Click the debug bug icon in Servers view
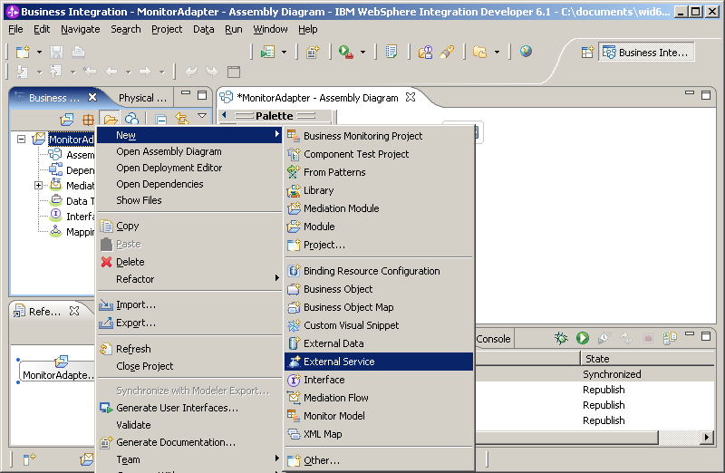 561,338
